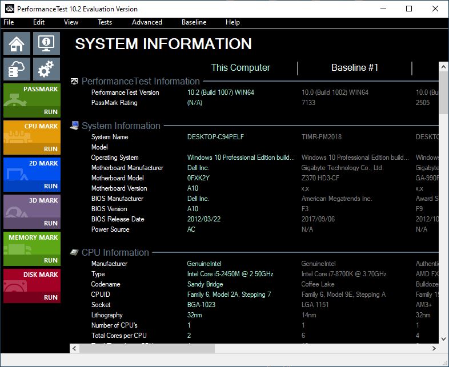Open the System Information monitor icon
This screenshot has height=367, width=449.
[x=46, y=43]
